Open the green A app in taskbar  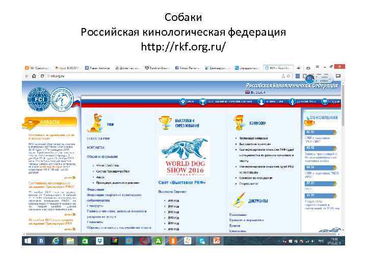[x=158, y=241]
